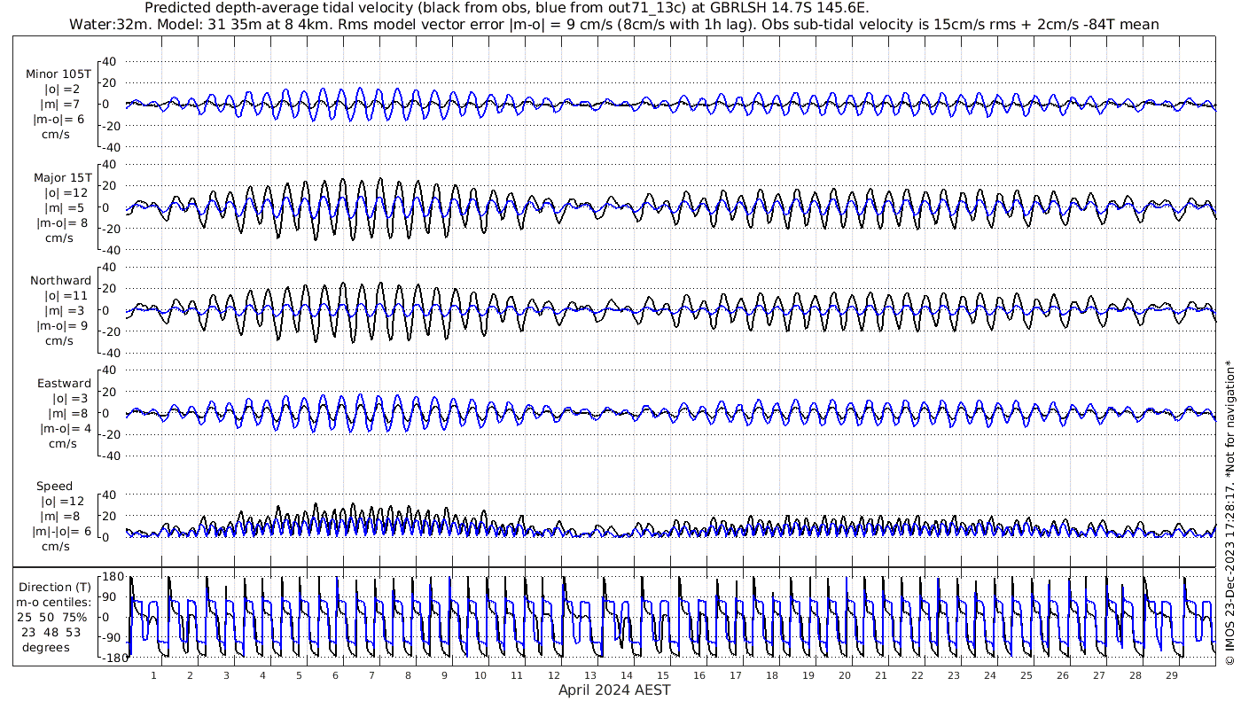Click the '|o| =12' value in Major panel
The height and width of the screenshot is (709, 1241).
click(x=66, y=193)
